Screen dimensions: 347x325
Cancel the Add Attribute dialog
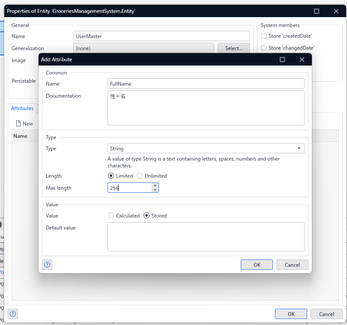pos(292,265)
